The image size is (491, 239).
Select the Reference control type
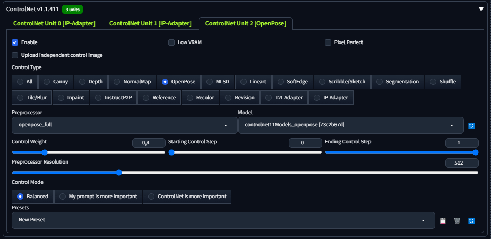click(159, 97)
